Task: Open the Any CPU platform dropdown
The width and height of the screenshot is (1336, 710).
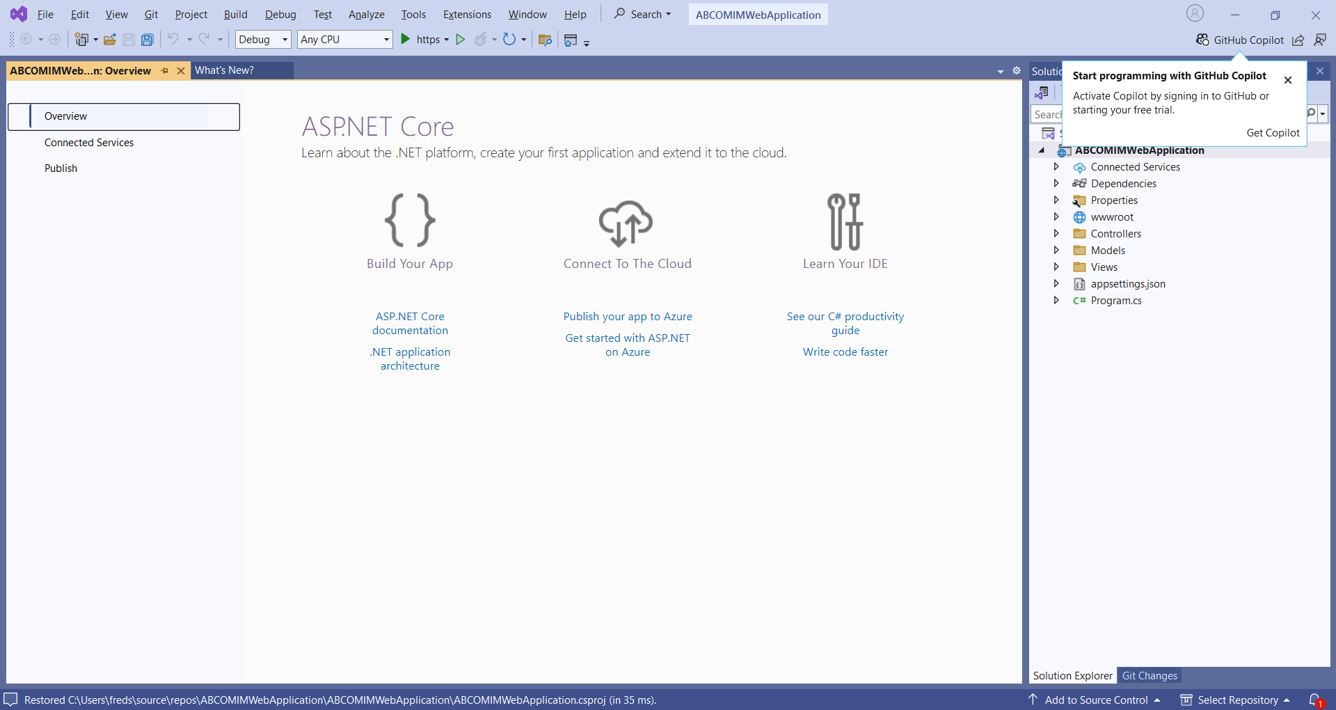Action: pos(344,40)
